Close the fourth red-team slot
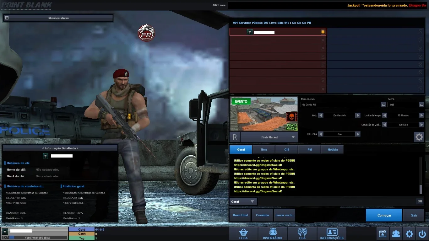This screenshot has width=429, height=241. click(x=323, y=56)
